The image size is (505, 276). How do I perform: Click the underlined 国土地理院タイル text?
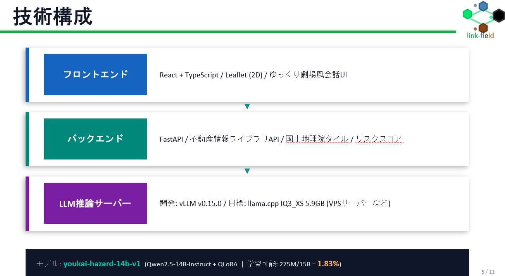pos(317,139)
